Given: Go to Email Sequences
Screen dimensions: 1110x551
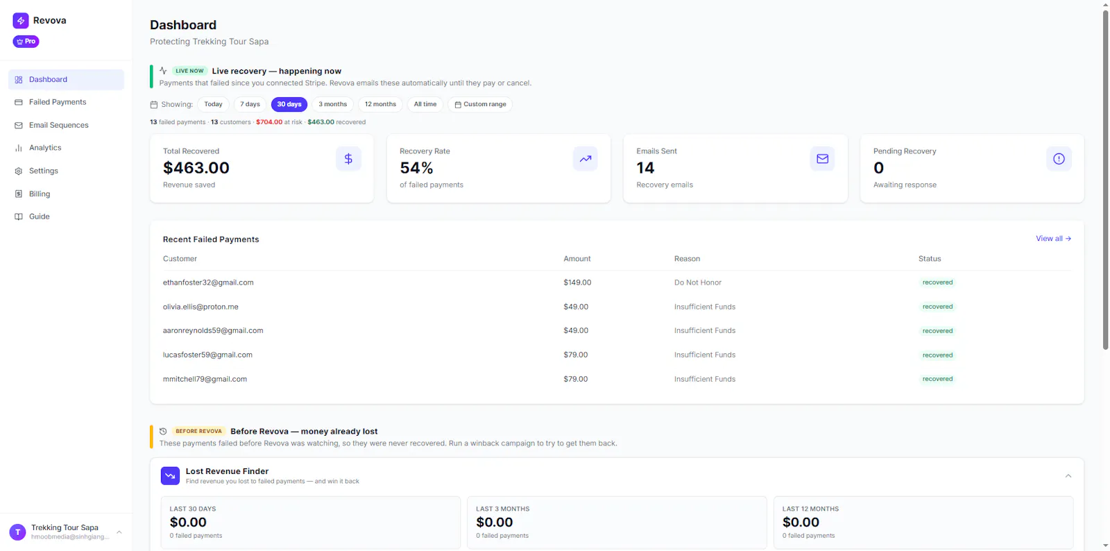Looking at the screenshot, I should coord(66,126).
